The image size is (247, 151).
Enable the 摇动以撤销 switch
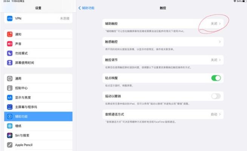pyautogui.click(x=216, y=96)
